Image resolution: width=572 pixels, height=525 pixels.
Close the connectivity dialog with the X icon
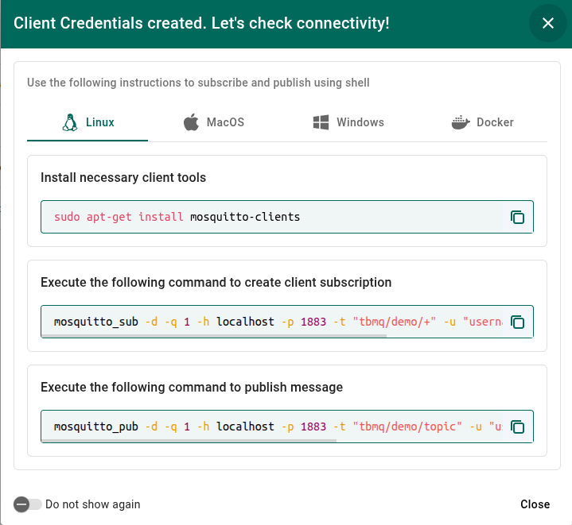tap(547, 23)
